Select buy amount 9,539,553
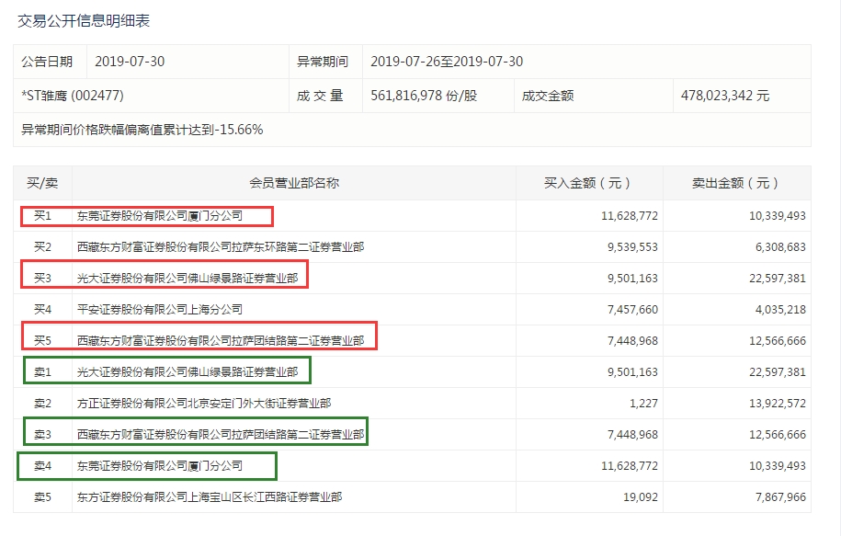Image resolution: width=841 pixels, height=536 pixels. tap(632, 246)
